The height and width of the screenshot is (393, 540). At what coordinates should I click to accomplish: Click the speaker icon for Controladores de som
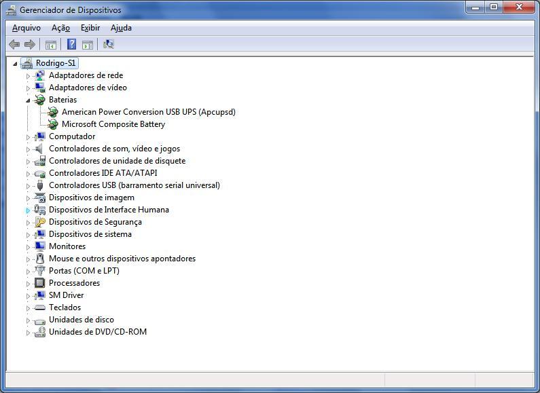(x=39, y=149)
